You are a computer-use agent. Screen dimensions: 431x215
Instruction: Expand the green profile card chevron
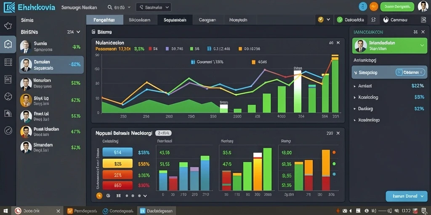pyautogui.click(x=423, y=45)
